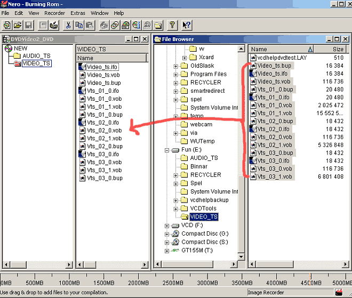Click the greyed-out disc toolbar icon
Viewport: 352px width, 298px height.
coord(104,25)
